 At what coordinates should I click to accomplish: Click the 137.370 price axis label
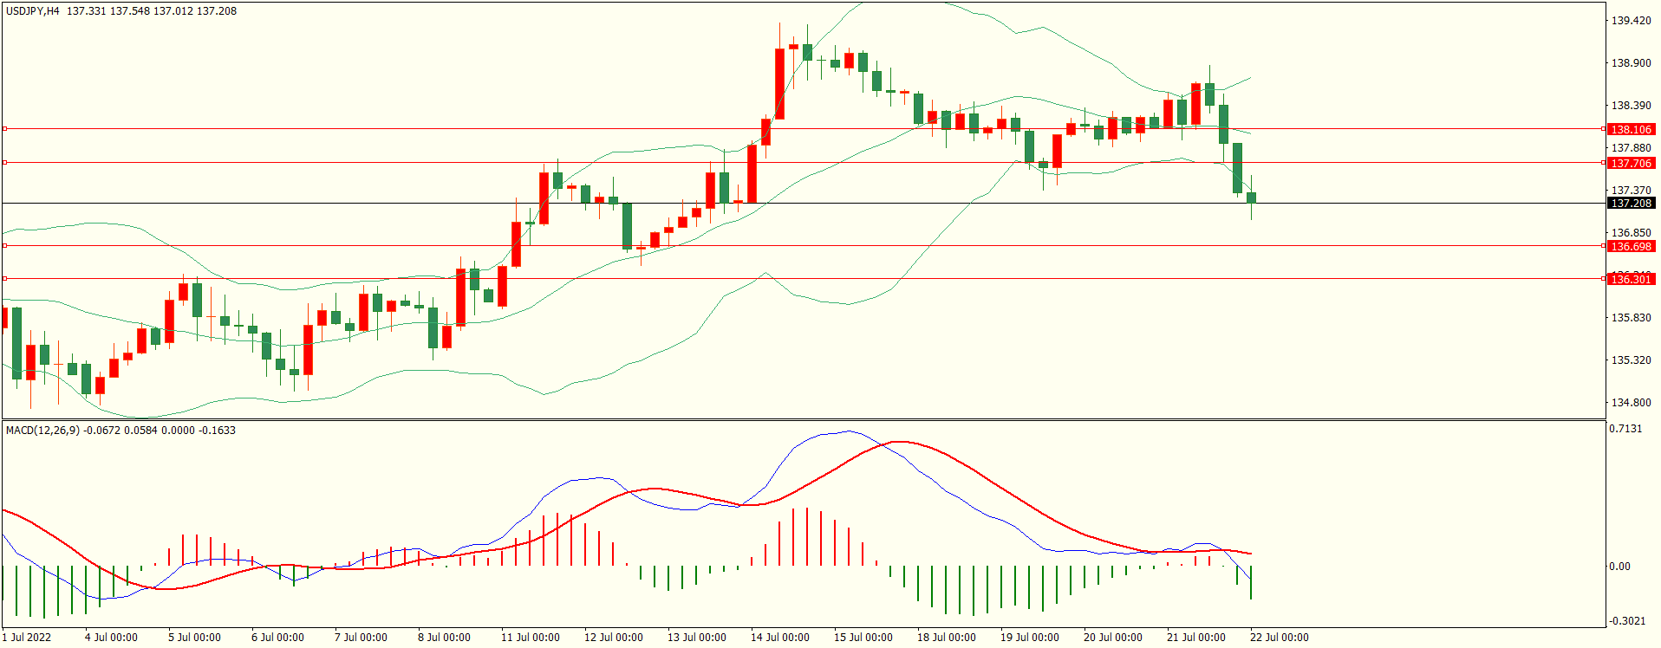point(1631,191)
